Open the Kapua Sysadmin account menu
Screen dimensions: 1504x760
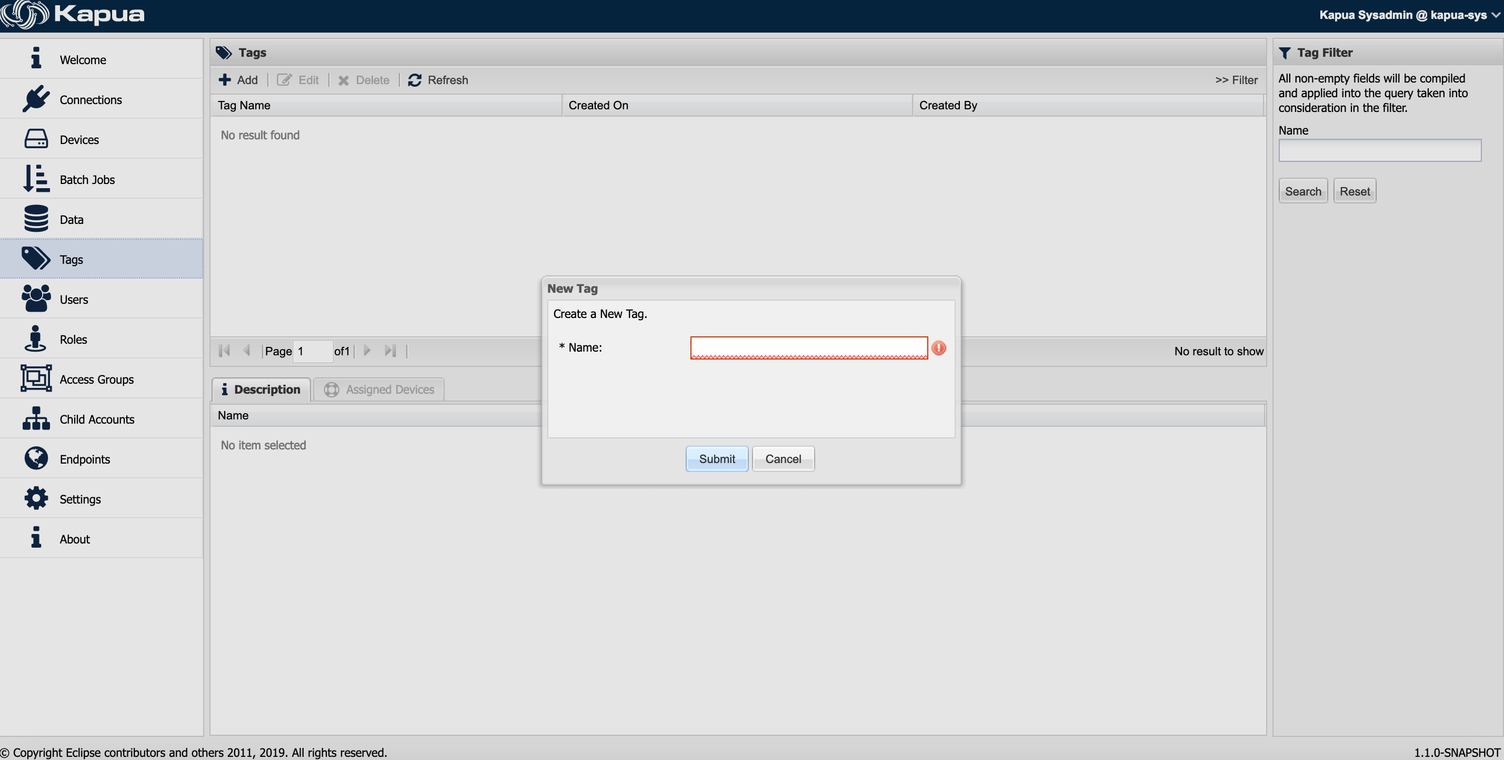(x=1403, y=15)
